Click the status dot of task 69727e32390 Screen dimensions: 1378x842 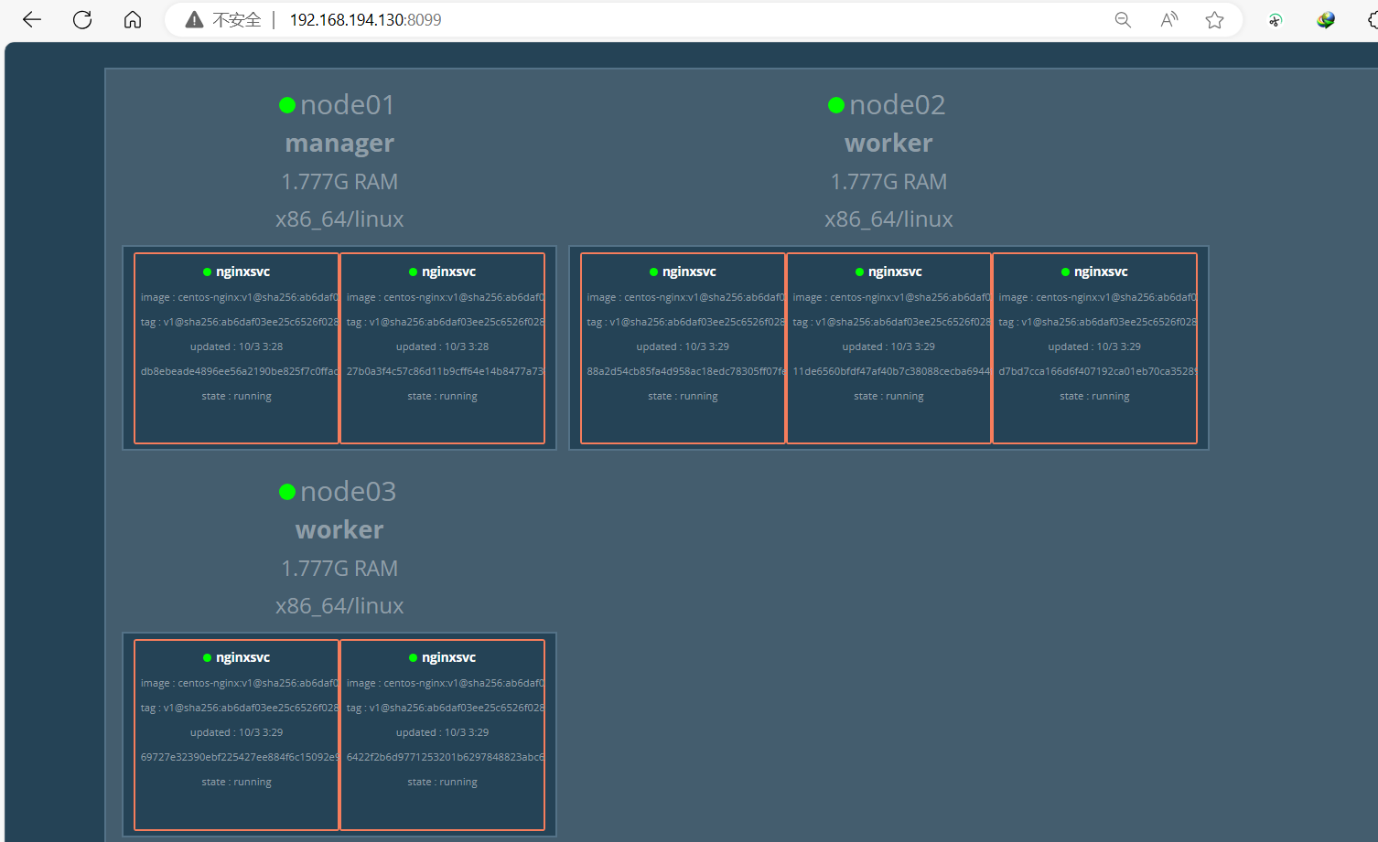[207, 657]
